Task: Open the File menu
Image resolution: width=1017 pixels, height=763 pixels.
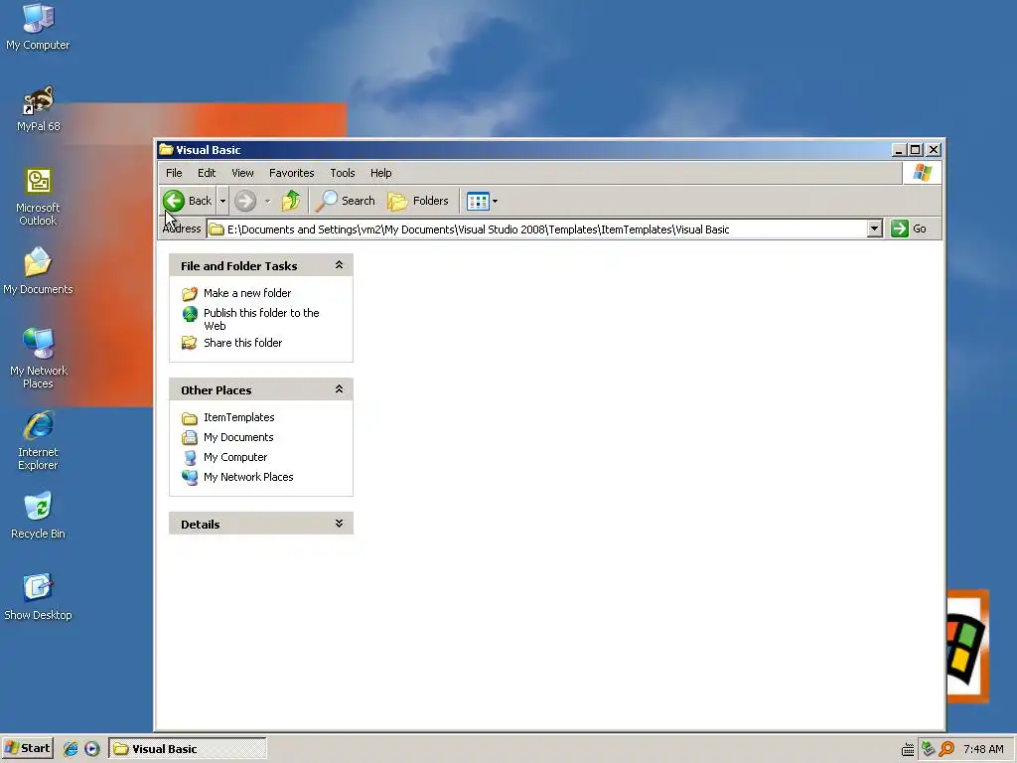Action: coord(174,173)
